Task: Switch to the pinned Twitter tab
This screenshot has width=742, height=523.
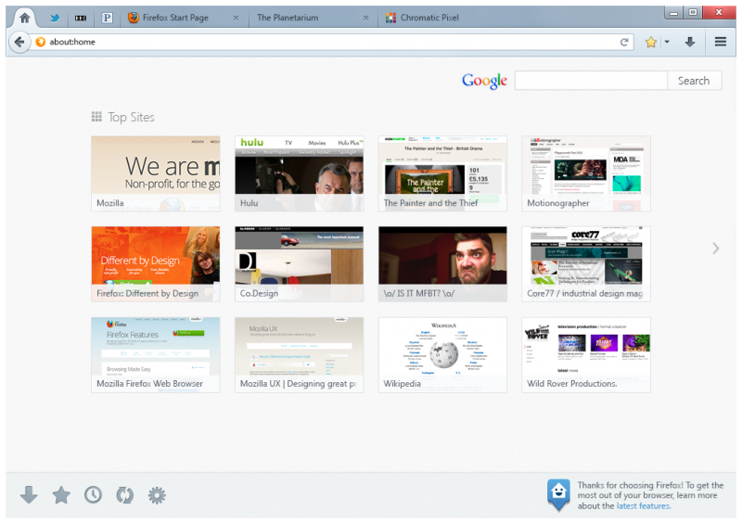Action: (55, 18)
